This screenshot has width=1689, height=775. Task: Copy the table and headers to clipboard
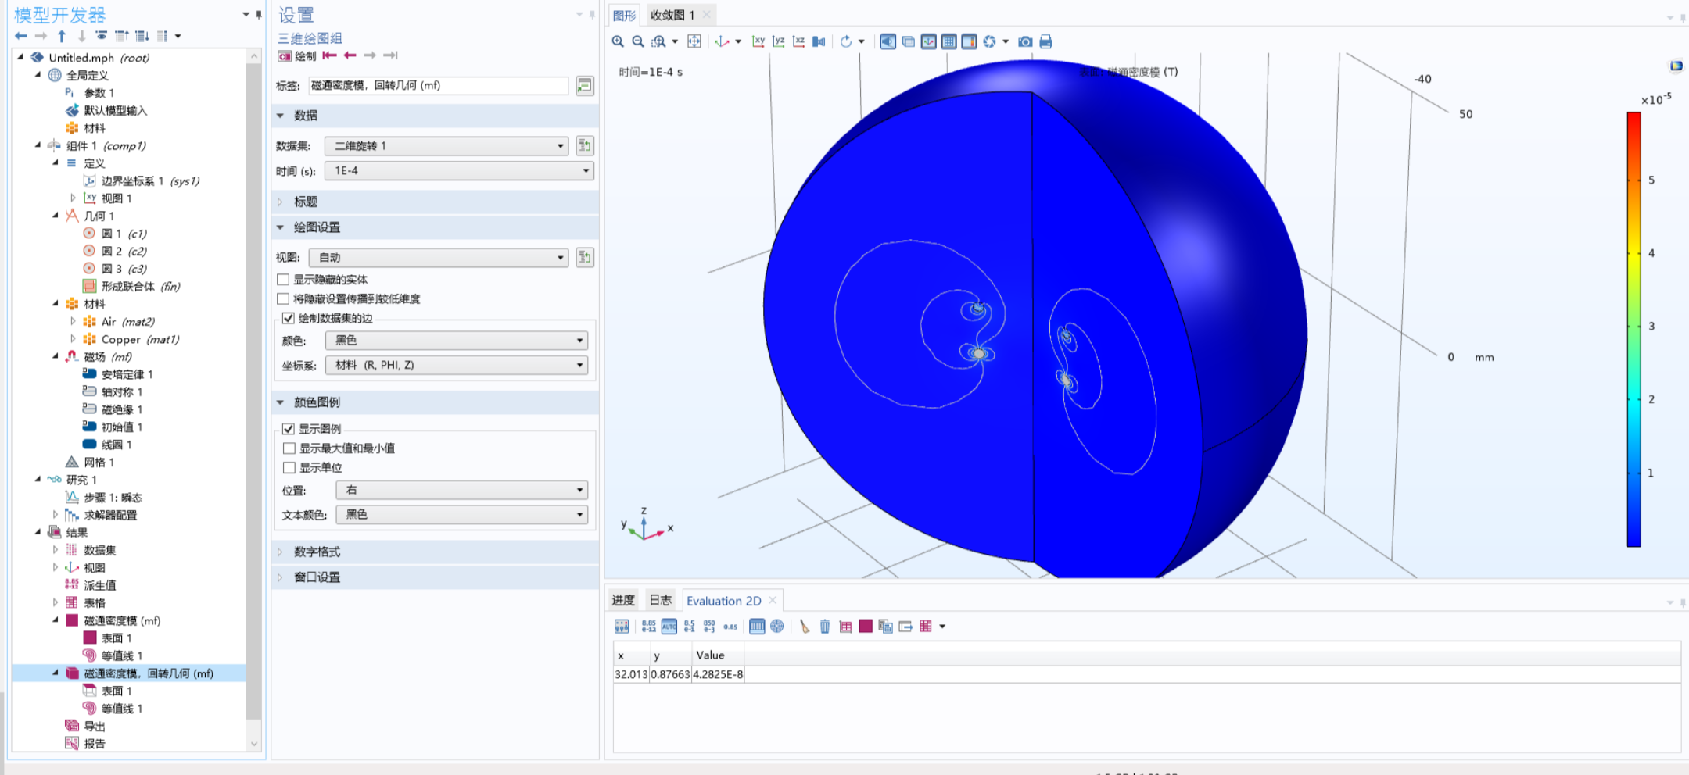[885, 626]
